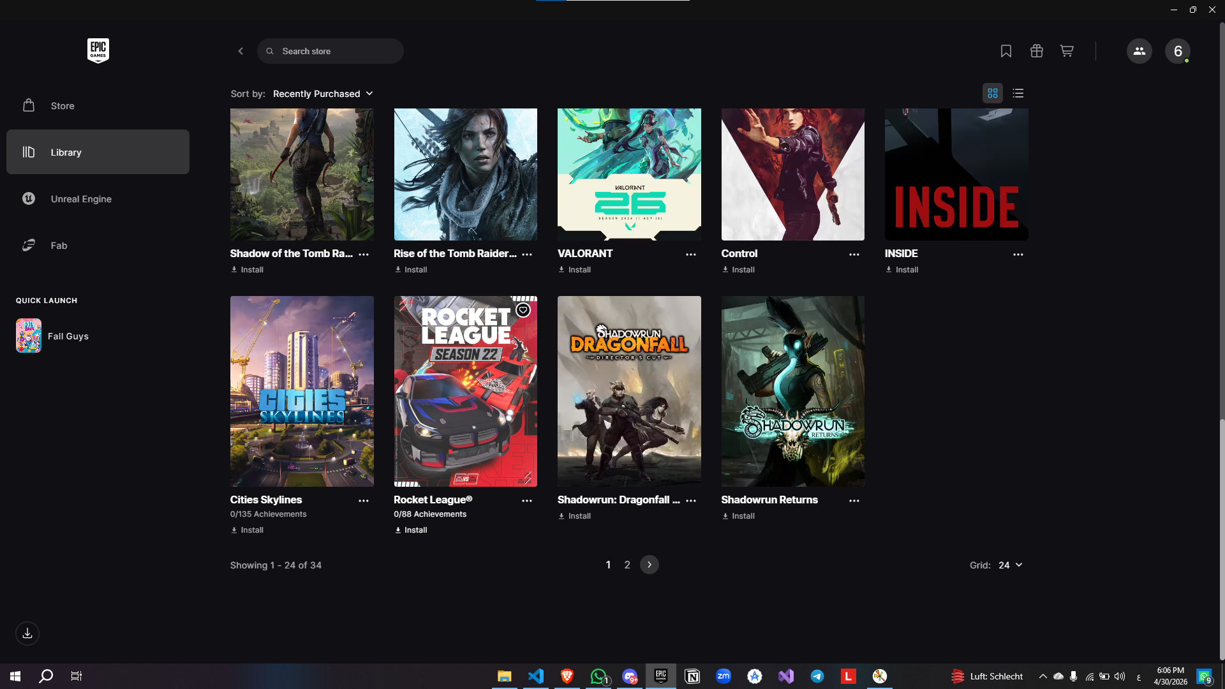Open Zoom from taskbar

point(724,676)
